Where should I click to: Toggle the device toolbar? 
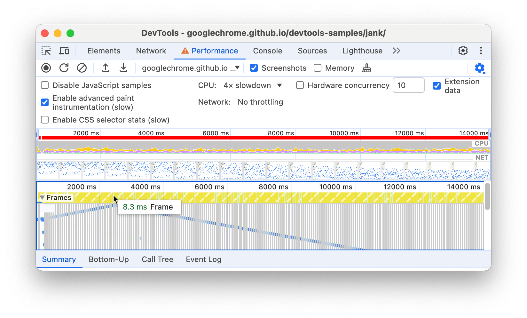point(64,51)
